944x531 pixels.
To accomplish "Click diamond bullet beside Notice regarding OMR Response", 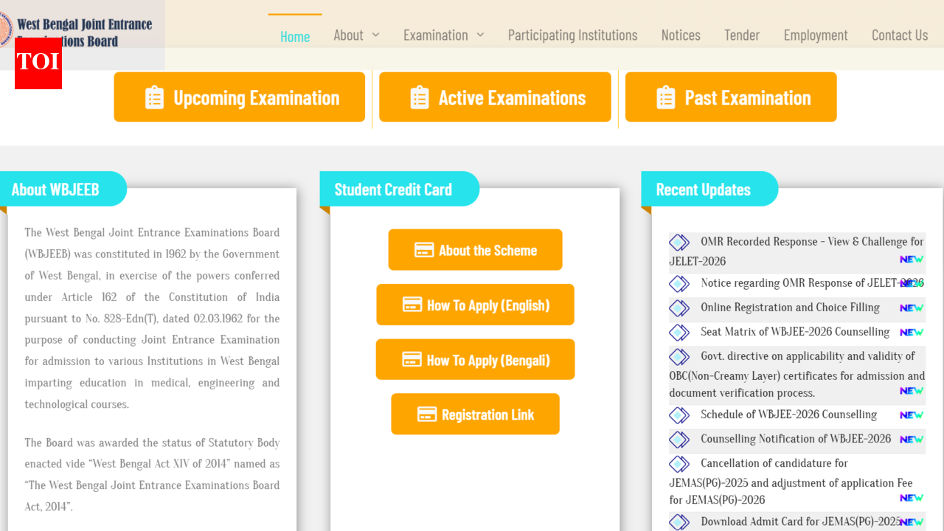I will pos(679,283).
